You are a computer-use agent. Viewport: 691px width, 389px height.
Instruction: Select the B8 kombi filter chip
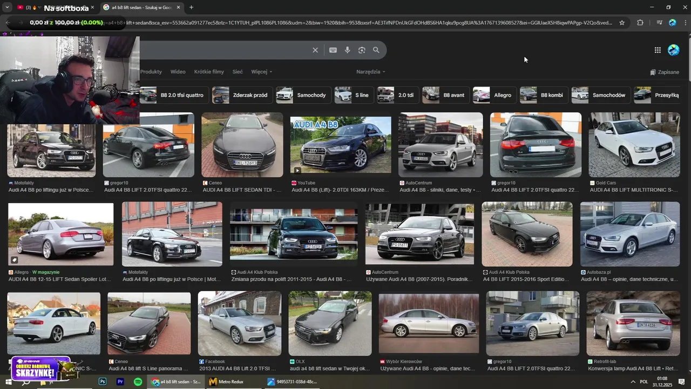tap(544, 95)
